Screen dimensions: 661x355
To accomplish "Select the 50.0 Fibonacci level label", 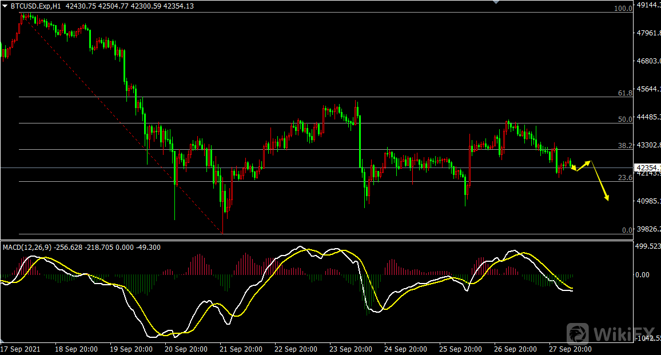I will coord(625,119).
